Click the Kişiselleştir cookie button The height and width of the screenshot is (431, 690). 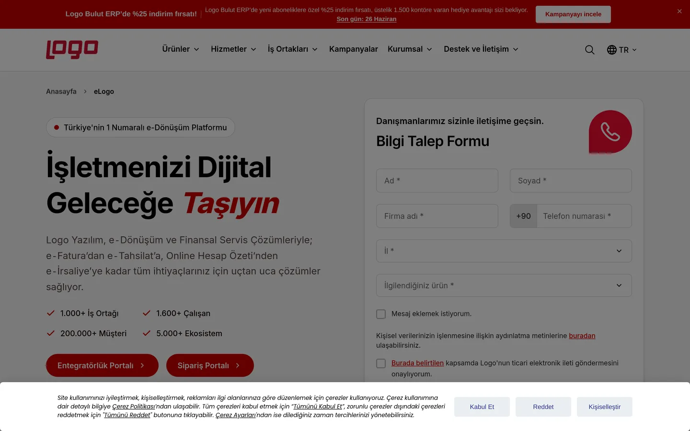tap(605, 407)
